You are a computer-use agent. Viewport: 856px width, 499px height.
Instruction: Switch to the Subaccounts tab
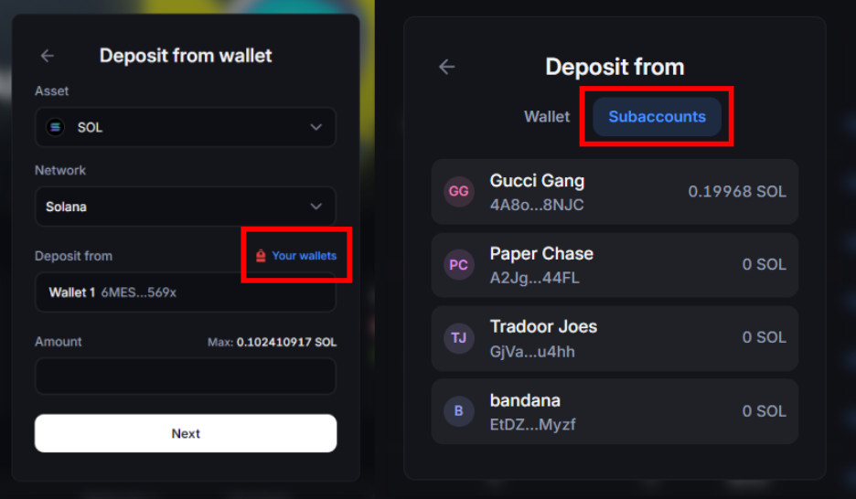[x=657, y=117]
